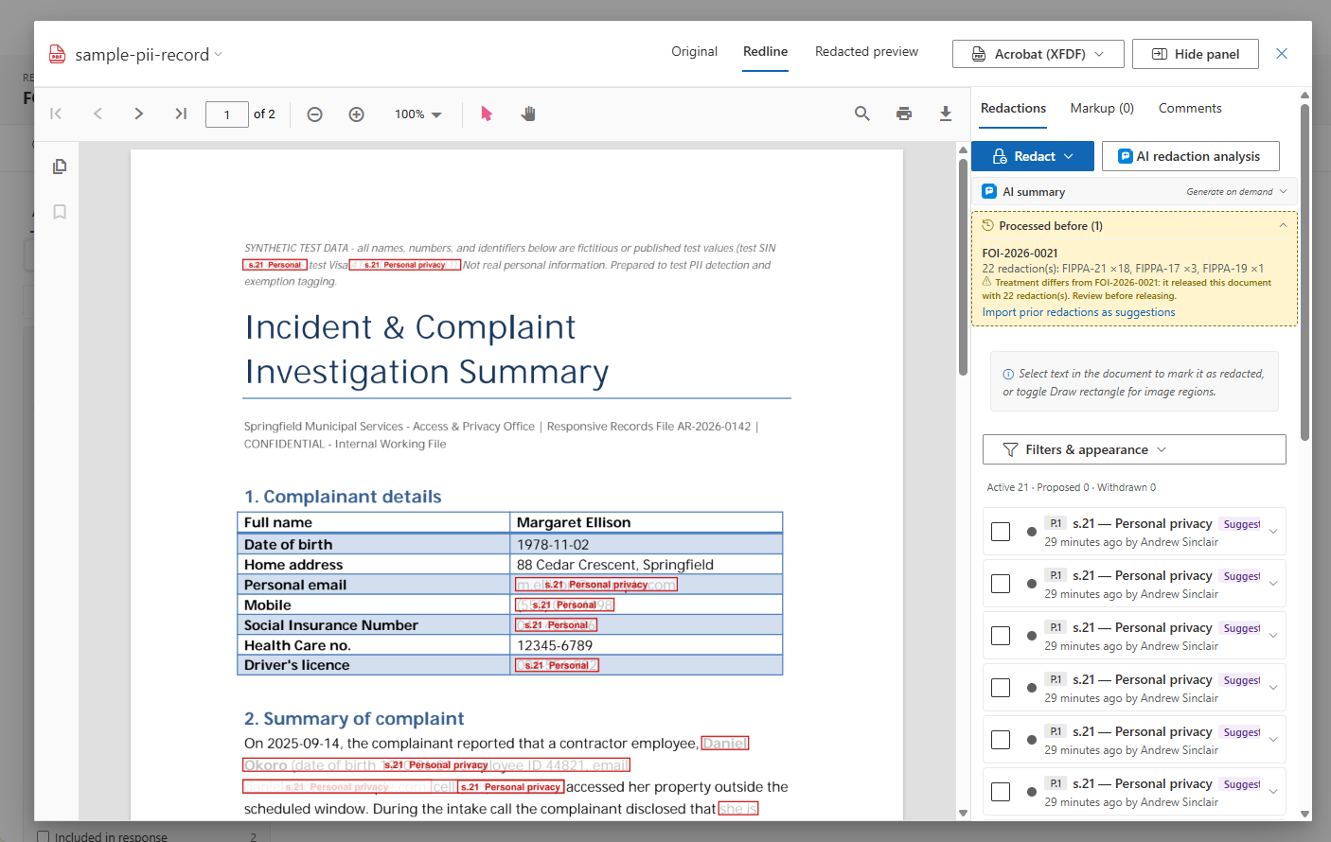
Task: Click the 1. Complainant details heading
Action: (343, 497)
